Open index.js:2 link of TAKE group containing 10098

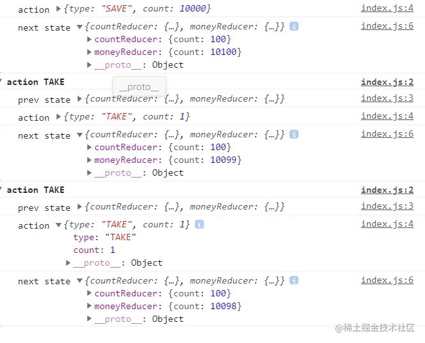click(x=387, y=190)
